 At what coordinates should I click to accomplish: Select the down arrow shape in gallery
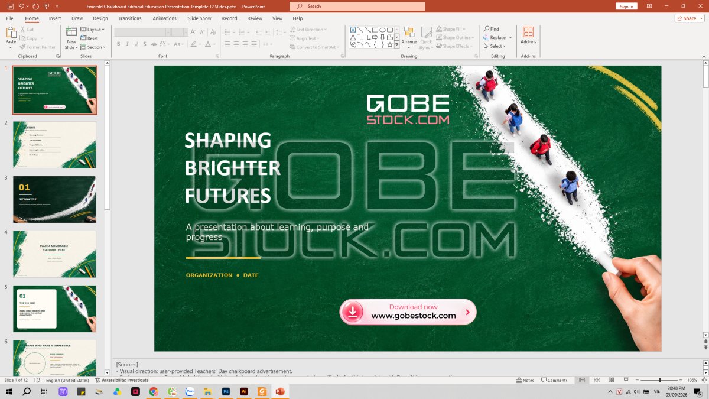pyautogui.click(x=382, y=37)
